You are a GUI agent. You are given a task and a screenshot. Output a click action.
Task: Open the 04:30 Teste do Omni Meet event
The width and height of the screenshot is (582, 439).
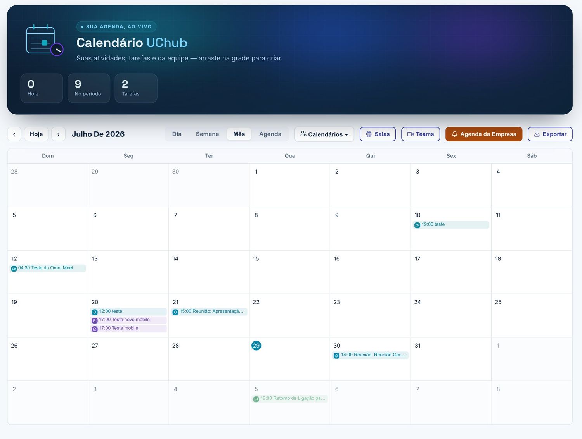pos(48,268)
